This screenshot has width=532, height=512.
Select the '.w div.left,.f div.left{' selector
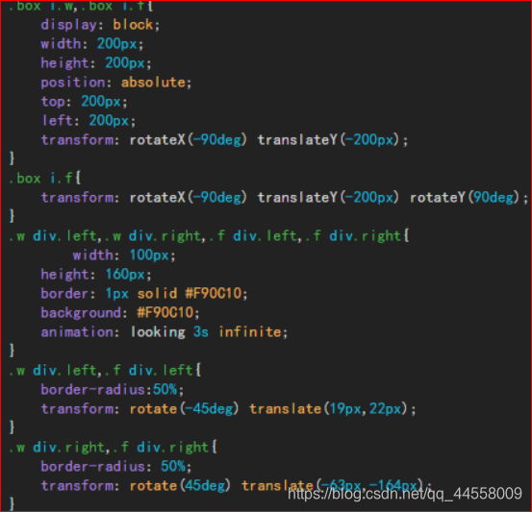click(105, 371)
